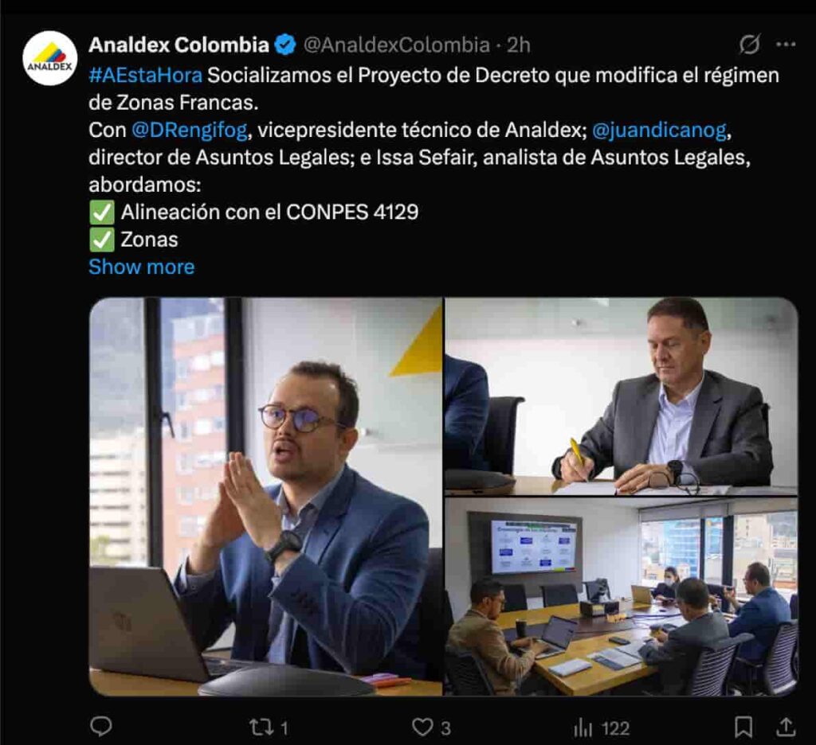Share the tweet via upload icon
The image size is (816, 745).
point(786,727)
